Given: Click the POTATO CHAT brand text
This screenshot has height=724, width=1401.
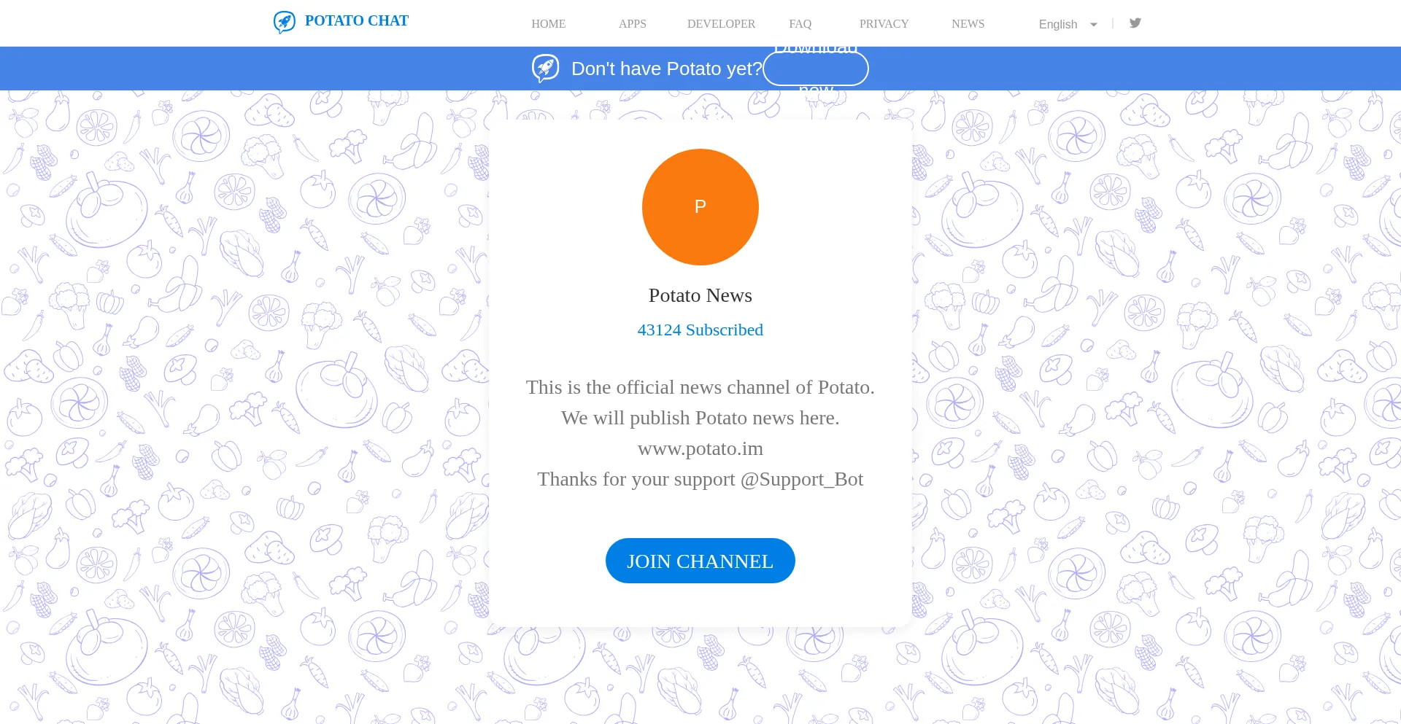Looking at the screenshot, I should click(357, 20).
